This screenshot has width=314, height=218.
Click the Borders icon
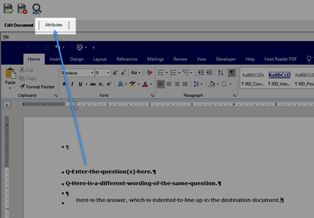coord(224,84)
